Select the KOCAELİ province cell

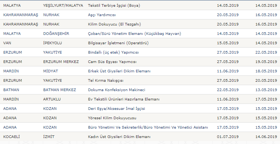11,137
